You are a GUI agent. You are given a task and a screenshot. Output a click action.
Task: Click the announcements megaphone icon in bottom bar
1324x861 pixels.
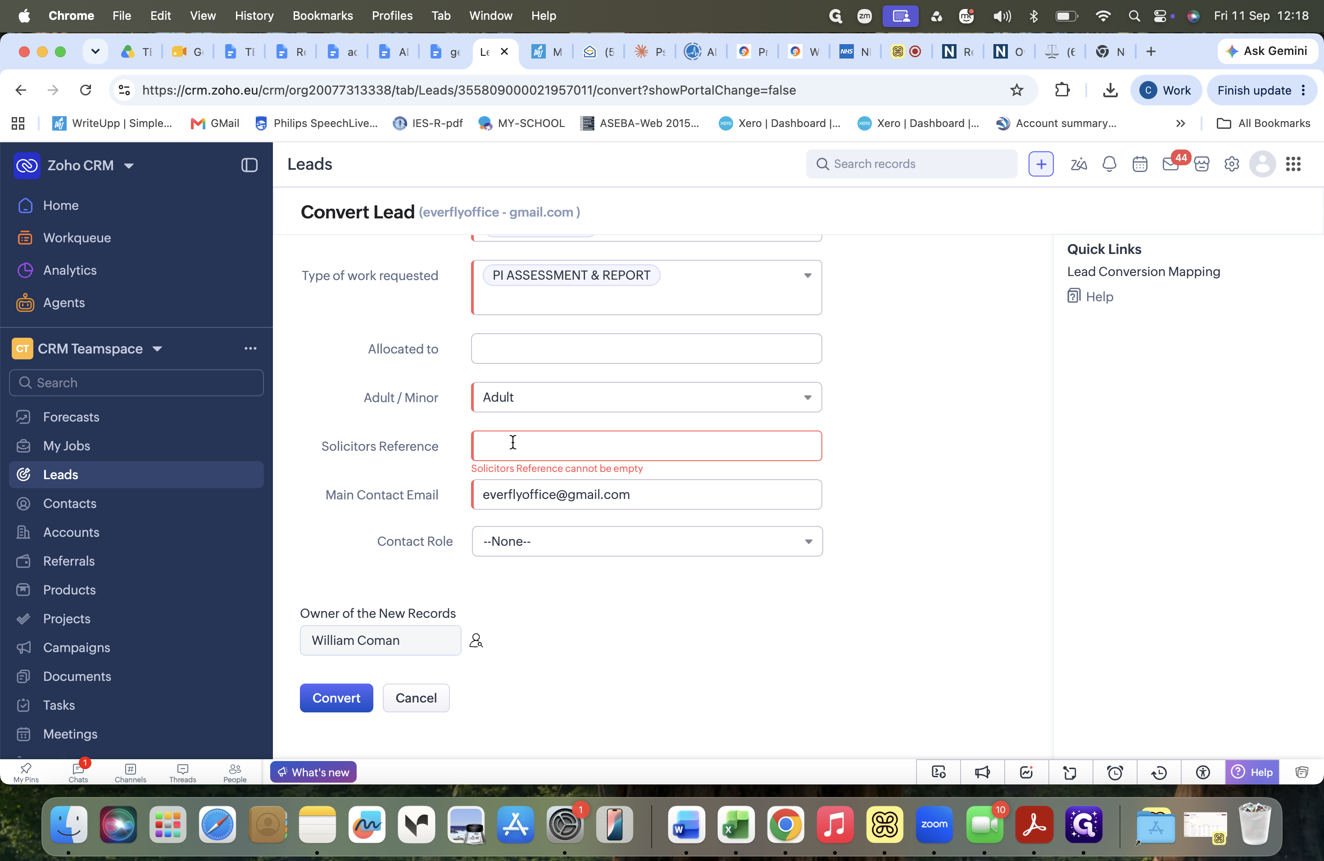click(983, 772)
